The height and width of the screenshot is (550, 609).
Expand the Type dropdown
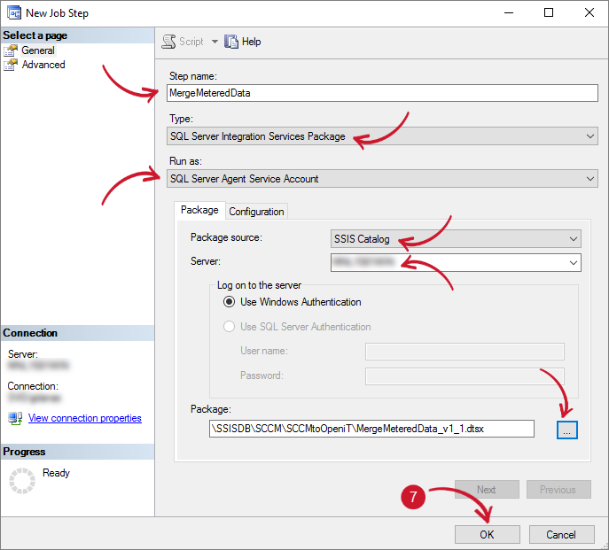click(x=590, y=136)
